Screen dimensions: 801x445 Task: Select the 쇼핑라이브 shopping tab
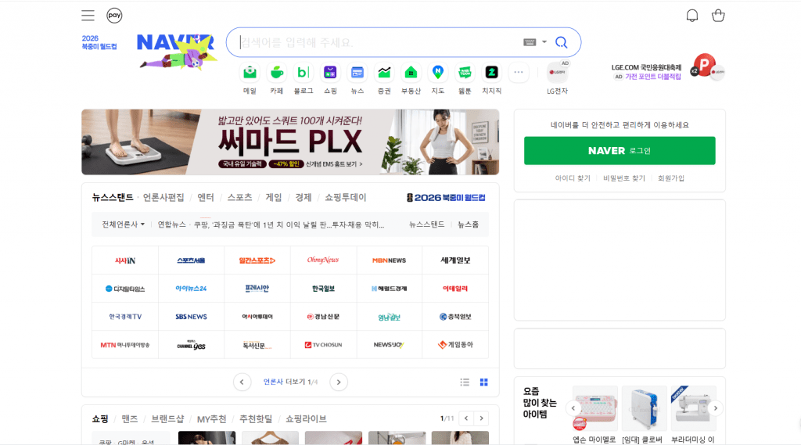306,419
